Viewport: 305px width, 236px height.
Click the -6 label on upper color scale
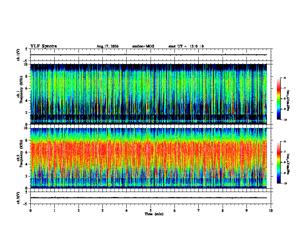click(284, 78)
